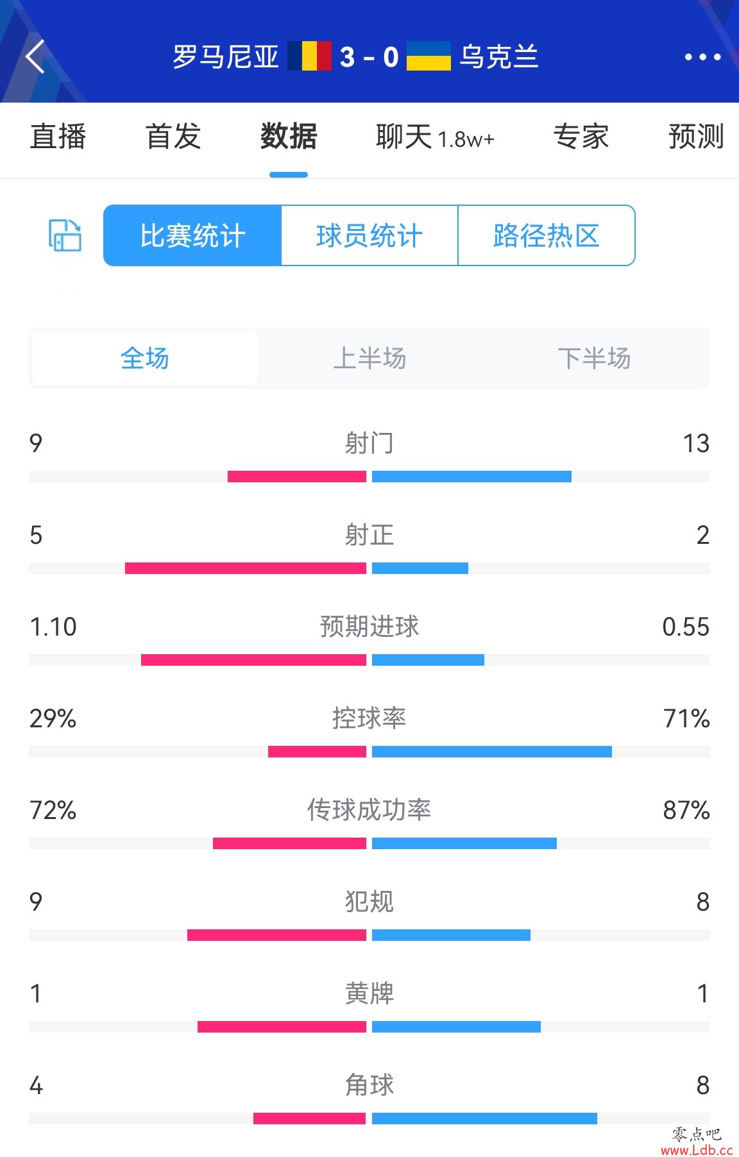Choose the 下半场 period filter
739x1157 pixels.
(x=594, y=358)
